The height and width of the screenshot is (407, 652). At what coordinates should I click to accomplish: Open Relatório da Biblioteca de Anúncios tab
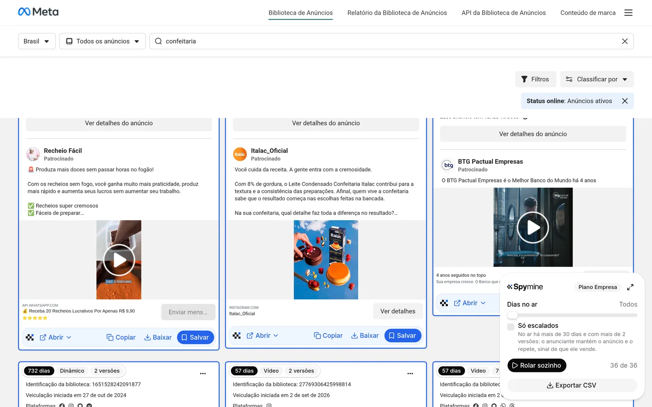pyautogui.click(x=397, y=13)
